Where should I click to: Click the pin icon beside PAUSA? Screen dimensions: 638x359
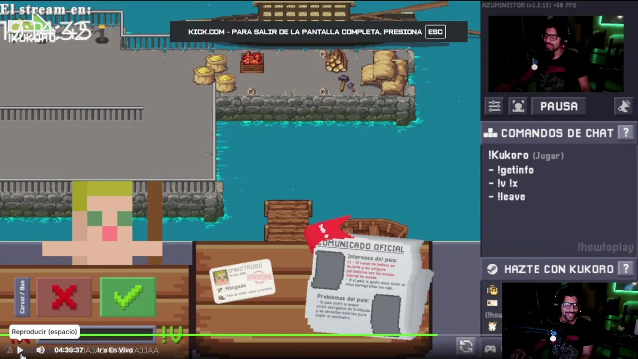point(624,106)
